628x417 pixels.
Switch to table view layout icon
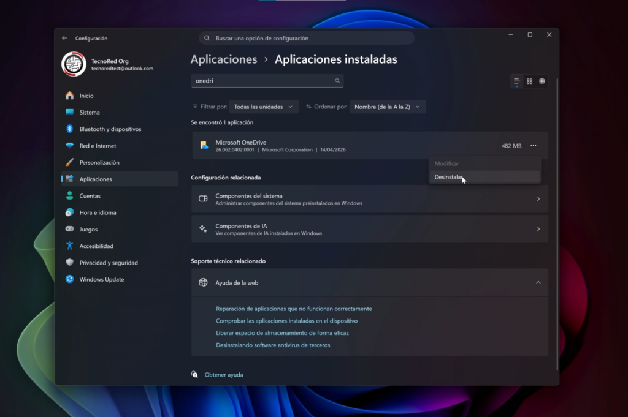tap(542, 81)
